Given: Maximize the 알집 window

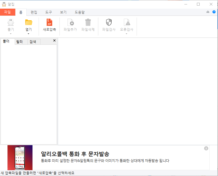Looking at the screenshot, I should coord(198,4).
